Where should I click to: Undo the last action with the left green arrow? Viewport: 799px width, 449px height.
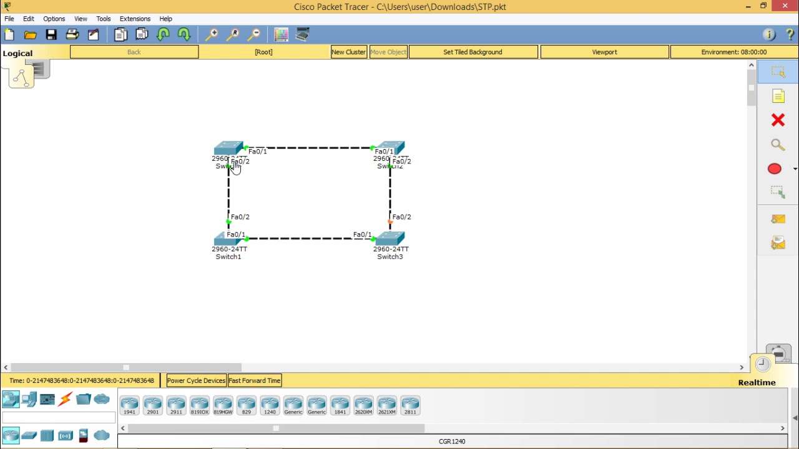tap(163, 35)
